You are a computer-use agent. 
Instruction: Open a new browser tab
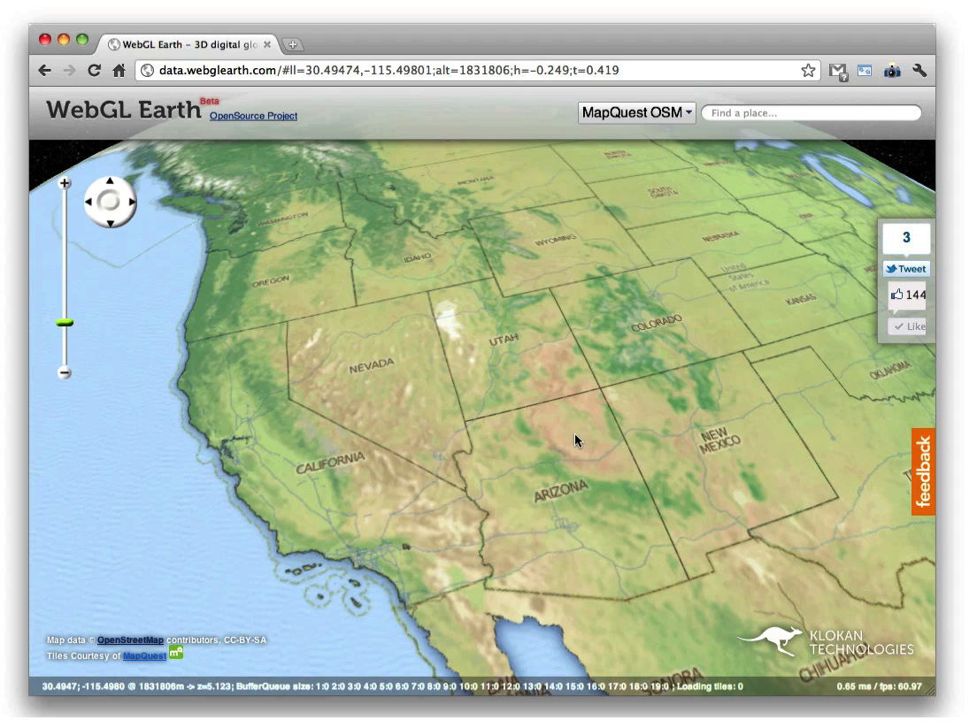point(292,44)
